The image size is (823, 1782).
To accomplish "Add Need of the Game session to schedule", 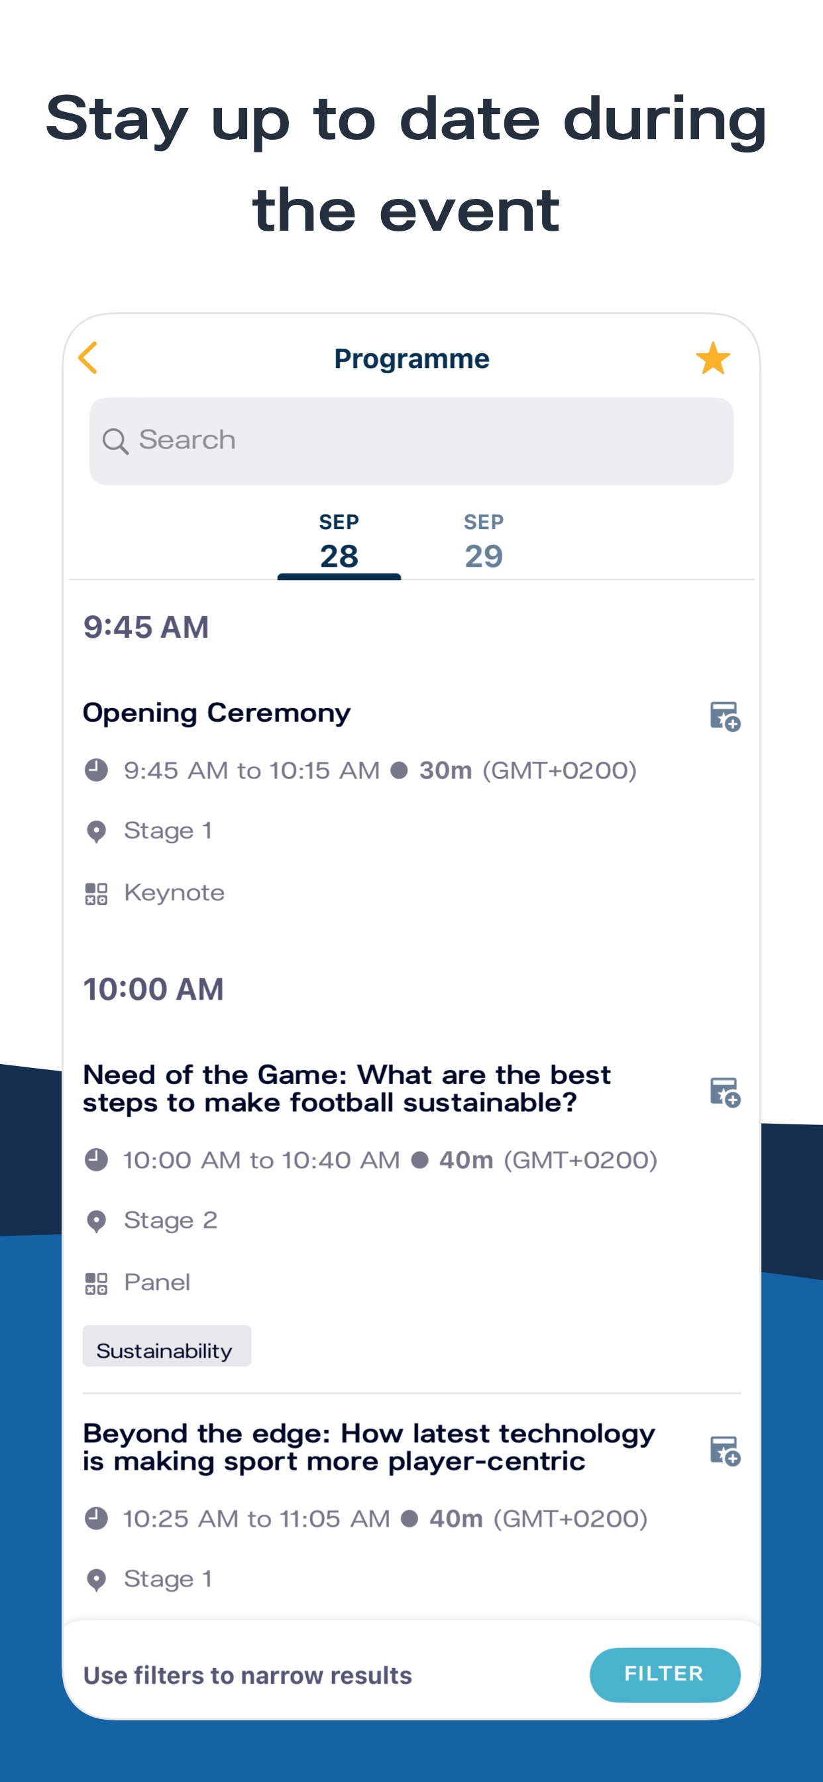I will point(725,1092).
